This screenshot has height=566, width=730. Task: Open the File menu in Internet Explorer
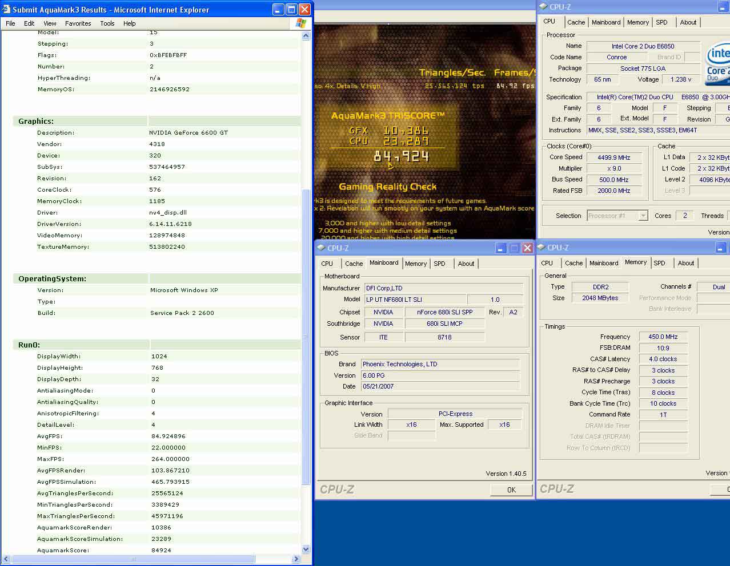(x=10, y=23)
